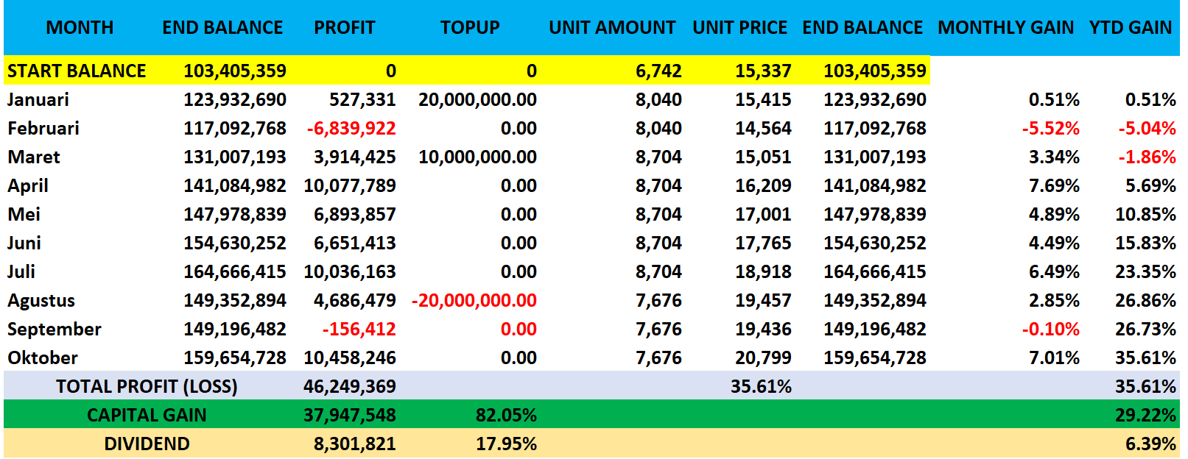Select the PROFIT column header

(x=345, y=28)
